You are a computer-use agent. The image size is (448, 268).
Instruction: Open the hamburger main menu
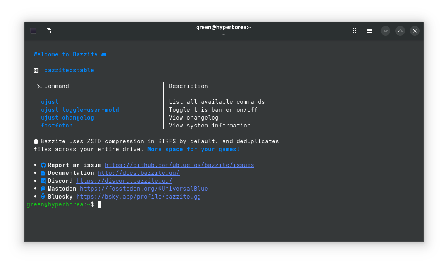pyautogui.click(x=369, y=31)
